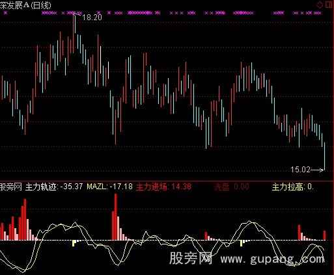Image resolution: width=334 pixels, height=275 pixels.
Task: Select the 洗盘 0.00 indicator readout
Action: [231, 187]
